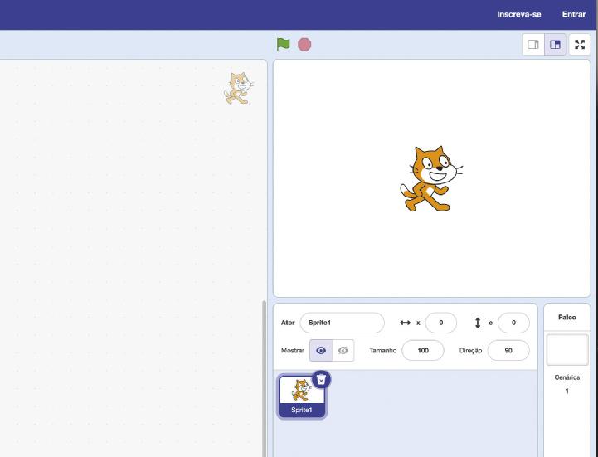The width and height of the screenshot is (598, 457).
Task: Show sprite using the eye icon
Action: point(321,350)
